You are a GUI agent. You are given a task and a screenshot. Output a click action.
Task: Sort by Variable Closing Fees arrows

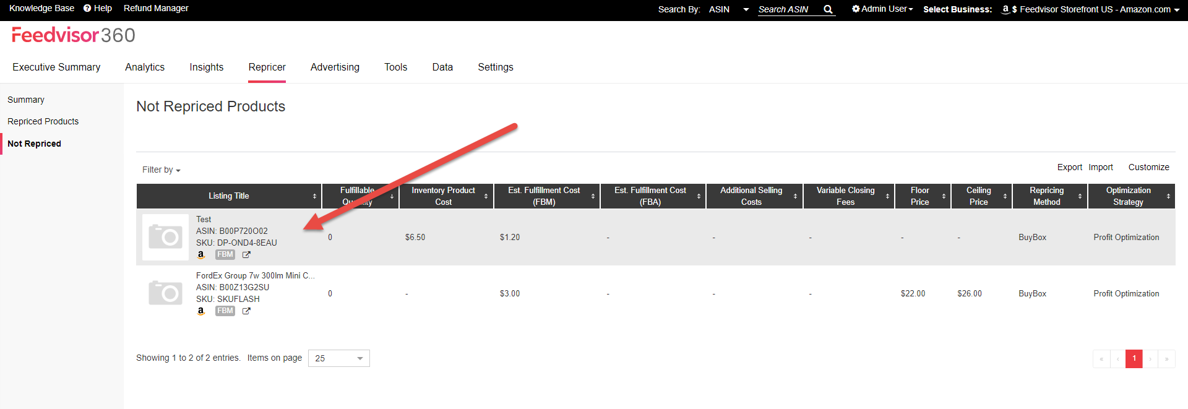[887, 196]
